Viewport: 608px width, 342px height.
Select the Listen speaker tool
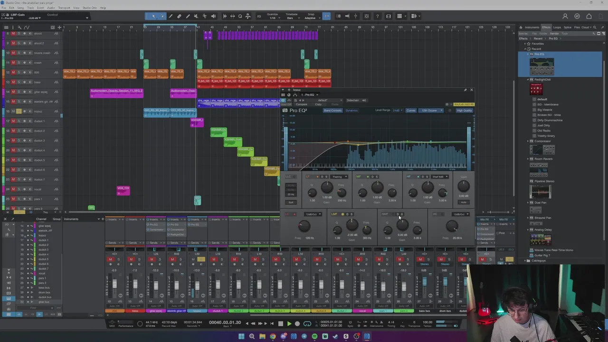[x=213, y=16]
